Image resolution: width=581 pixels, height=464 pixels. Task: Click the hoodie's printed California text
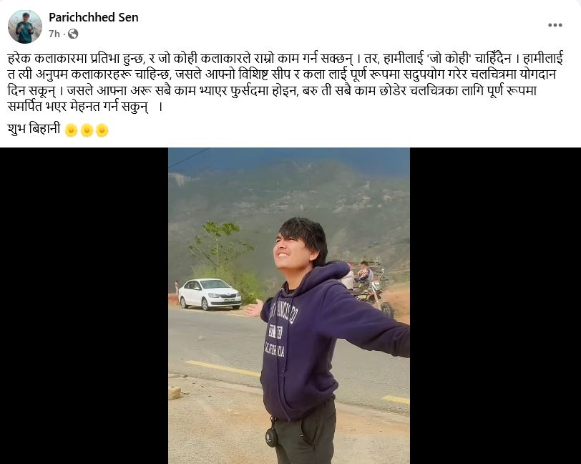click(274, 349)
